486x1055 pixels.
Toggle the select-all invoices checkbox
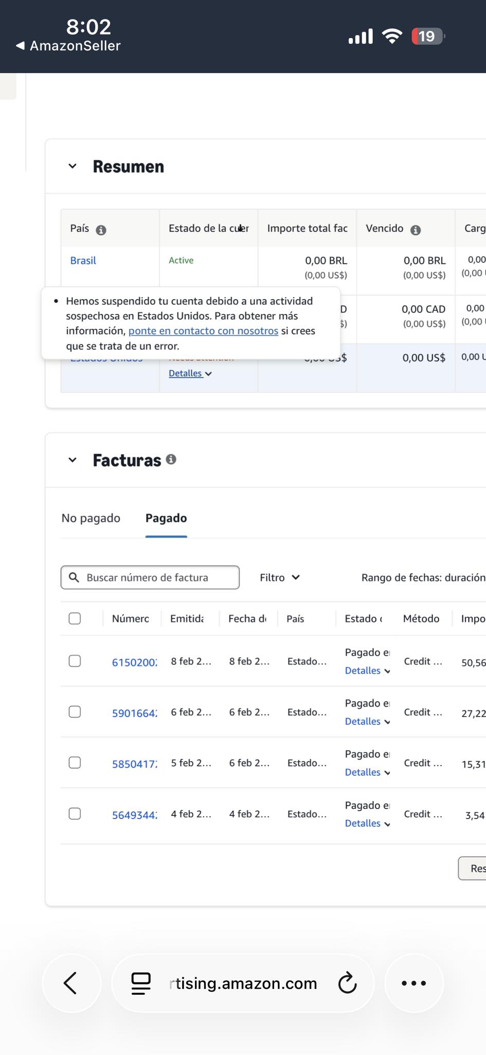click(75, 618)
